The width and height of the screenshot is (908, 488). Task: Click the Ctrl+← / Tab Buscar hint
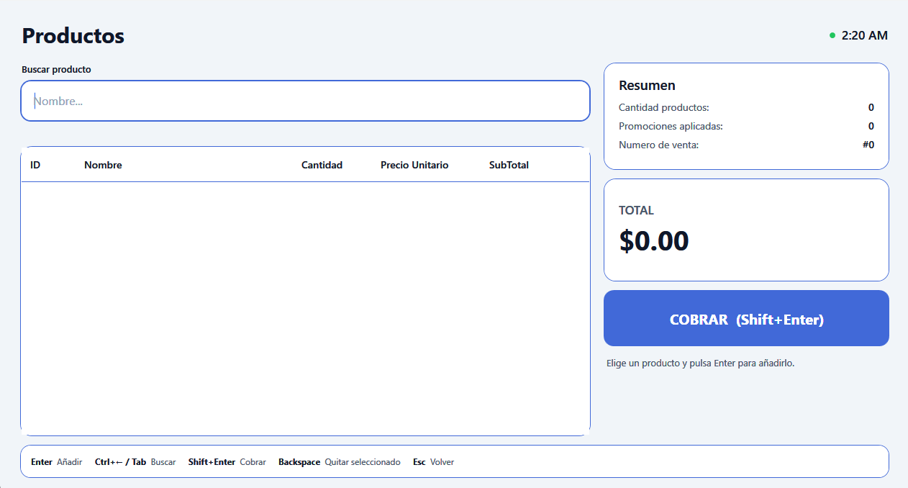135,462
